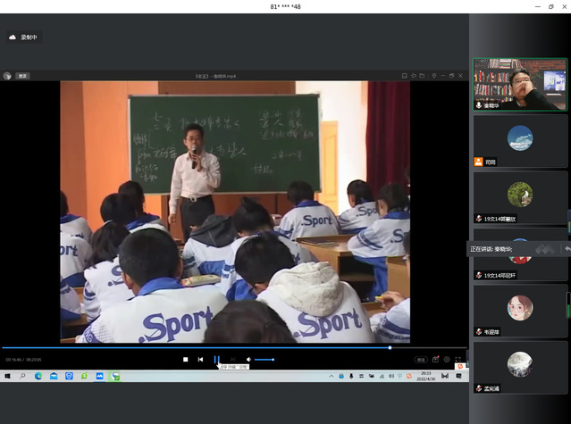Click the pin icon in player title bar

point(414,76)
